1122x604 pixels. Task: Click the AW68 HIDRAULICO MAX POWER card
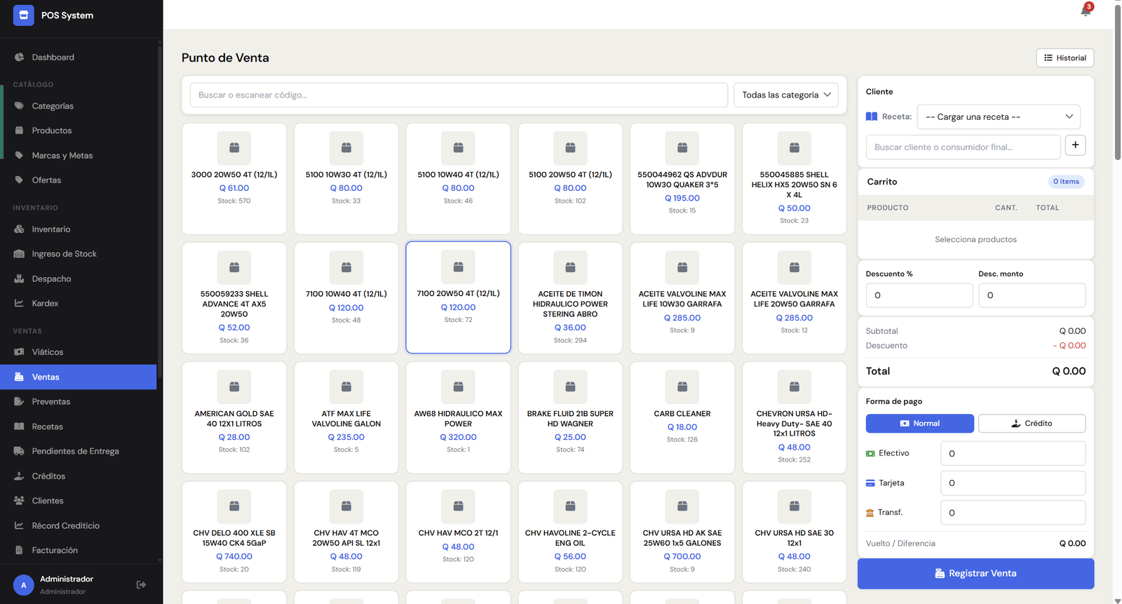[x=459, y=417]
